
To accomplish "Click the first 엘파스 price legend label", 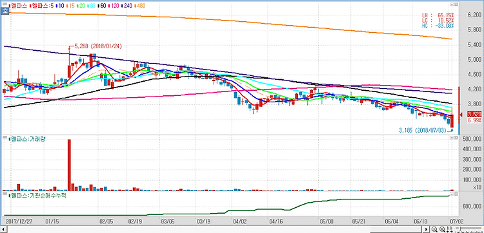I will click(x=18, y=6).
